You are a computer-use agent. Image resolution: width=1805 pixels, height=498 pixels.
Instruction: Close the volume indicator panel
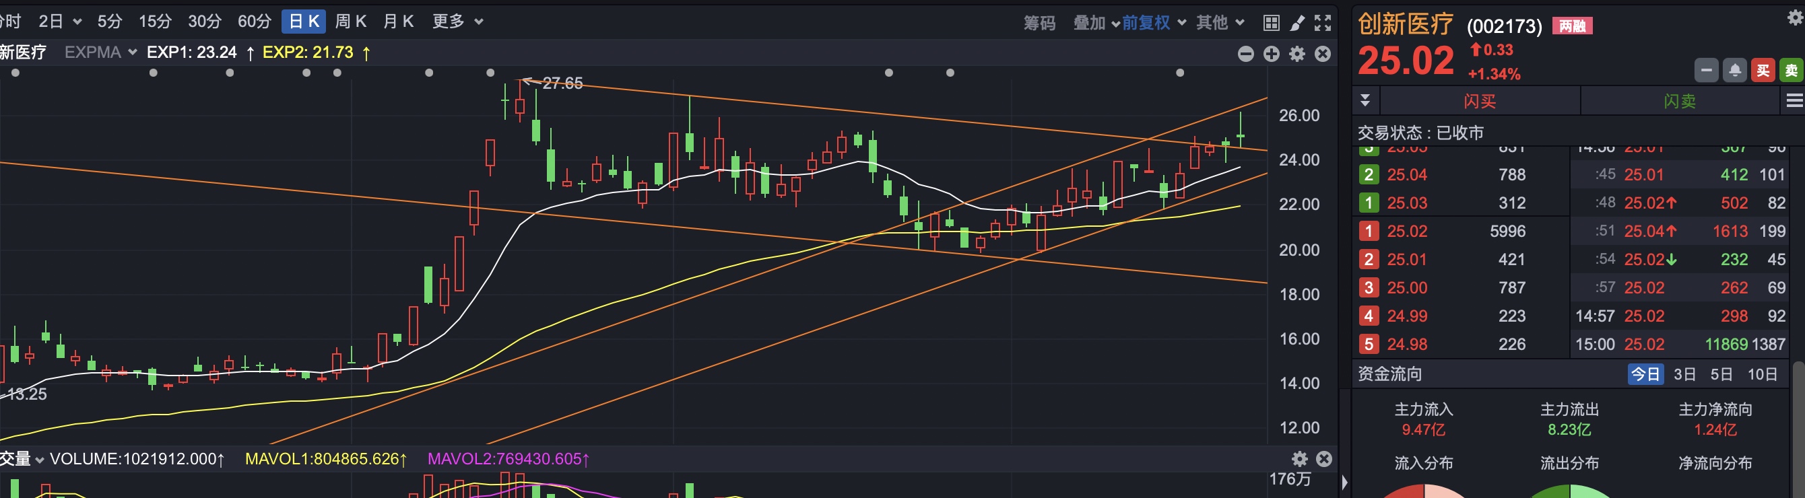click(1323, 459)
